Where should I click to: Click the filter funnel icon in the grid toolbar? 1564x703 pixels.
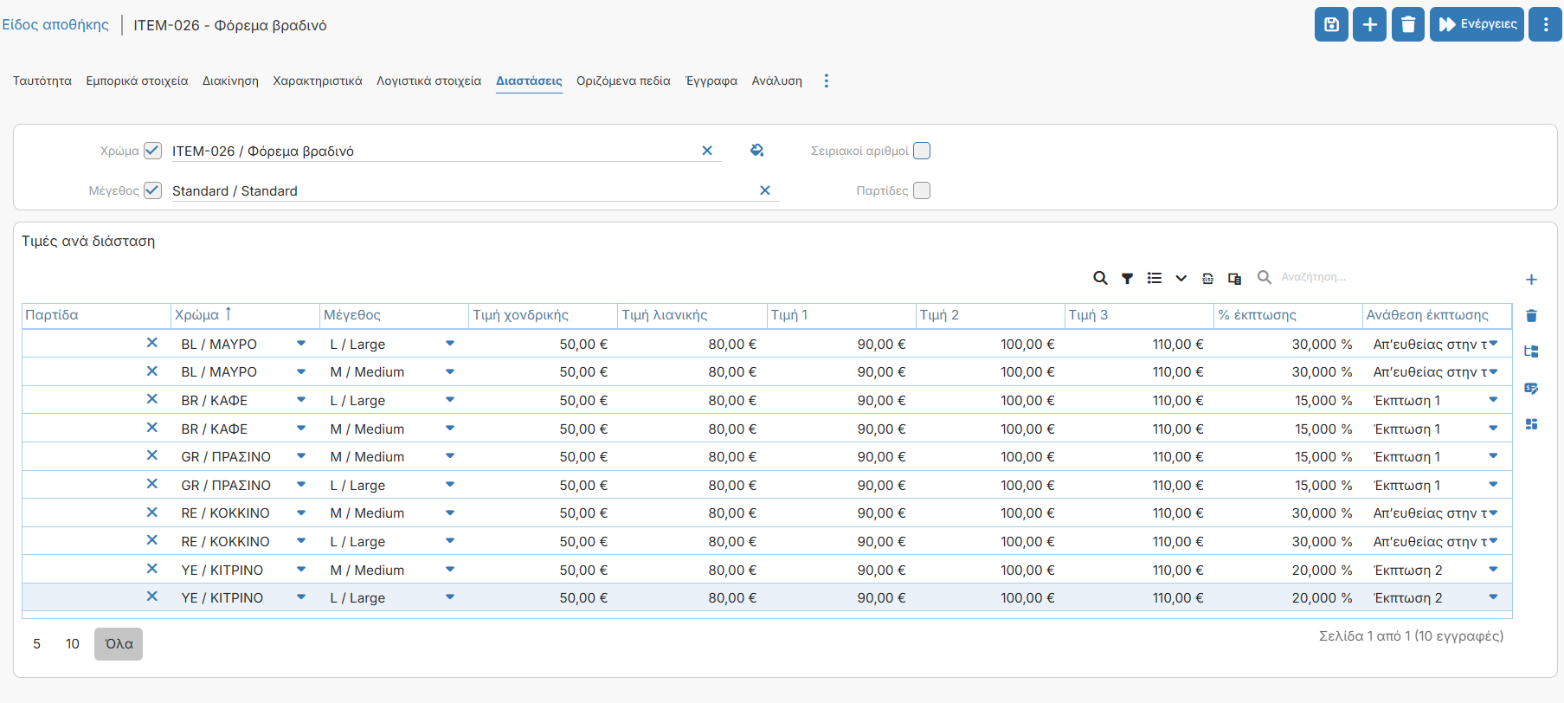(x=1127, y=278)
